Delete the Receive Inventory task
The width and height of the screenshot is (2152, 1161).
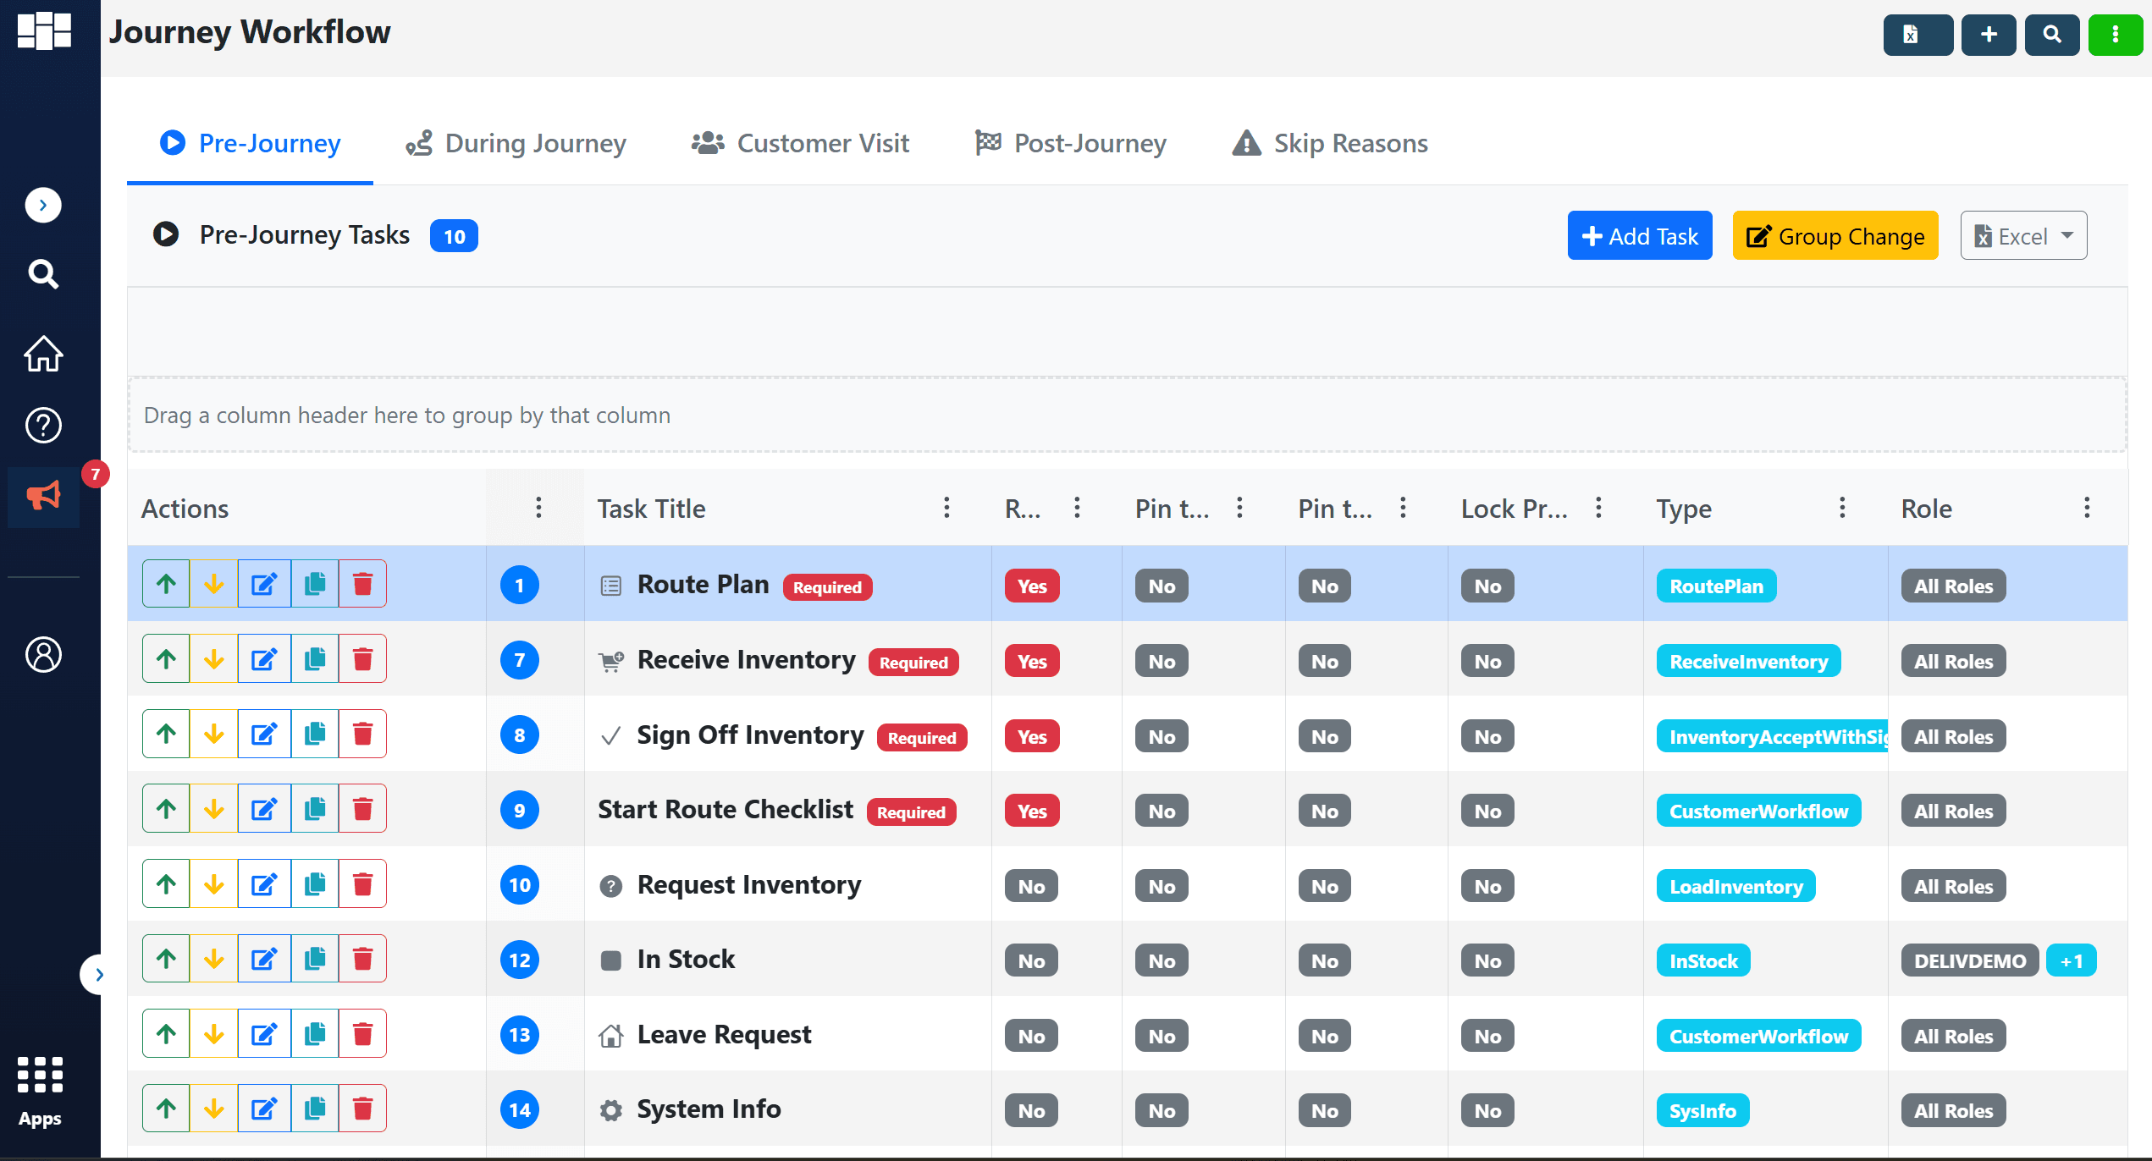[362, 659]
